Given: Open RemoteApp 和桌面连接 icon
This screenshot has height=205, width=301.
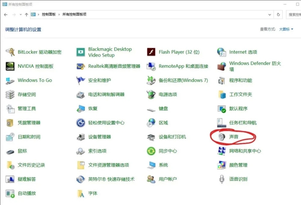Looking at the screenshot, I should click(x=151, y=66).
